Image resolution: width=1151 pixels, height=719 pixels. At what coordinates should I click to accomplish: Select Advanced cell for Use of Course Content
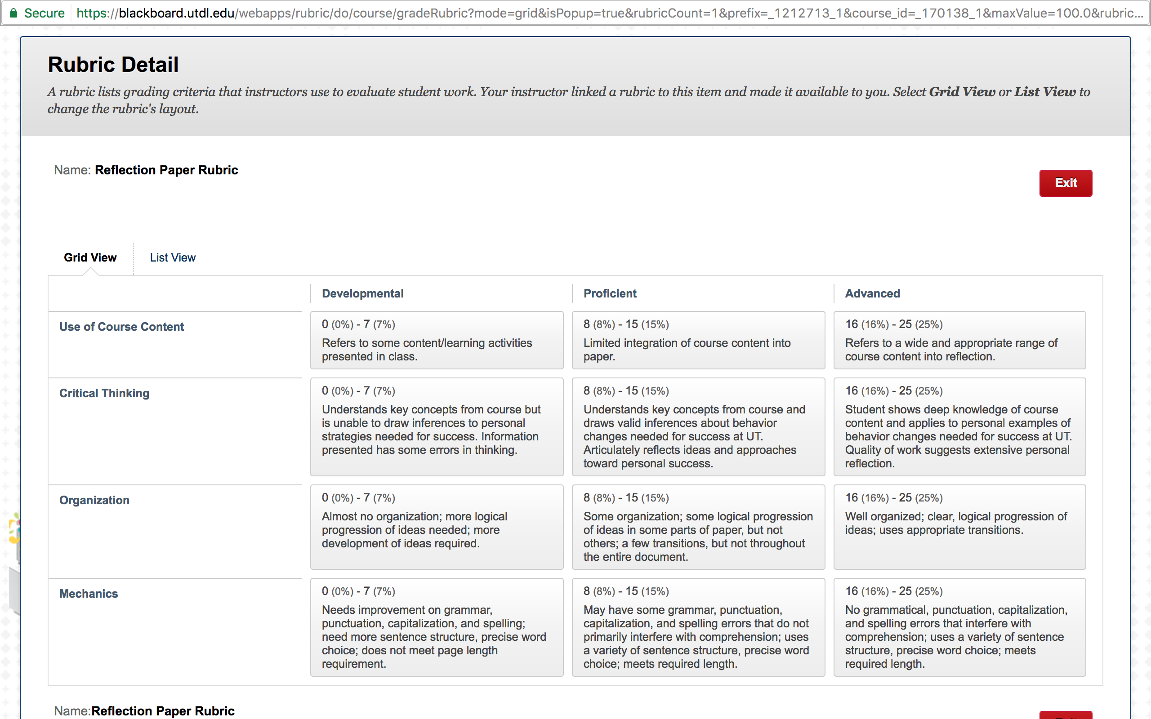959,340
